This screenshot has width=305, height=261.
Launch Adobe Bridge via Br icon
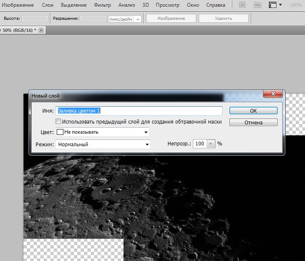[242, 5]
